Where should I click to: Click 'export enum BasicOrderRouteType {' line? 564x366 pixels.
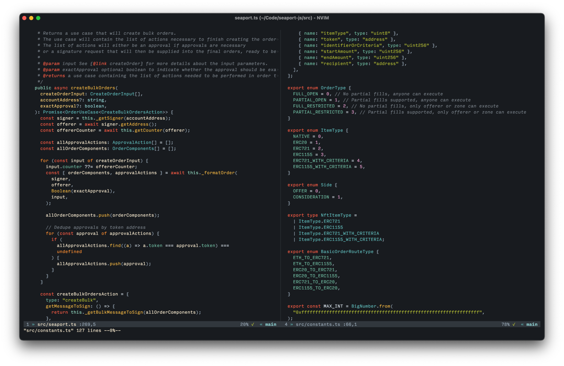tap(333, 252)
